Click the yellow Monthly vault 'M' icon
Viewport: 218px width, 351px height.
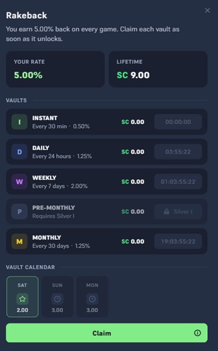[x=19, y=241]
